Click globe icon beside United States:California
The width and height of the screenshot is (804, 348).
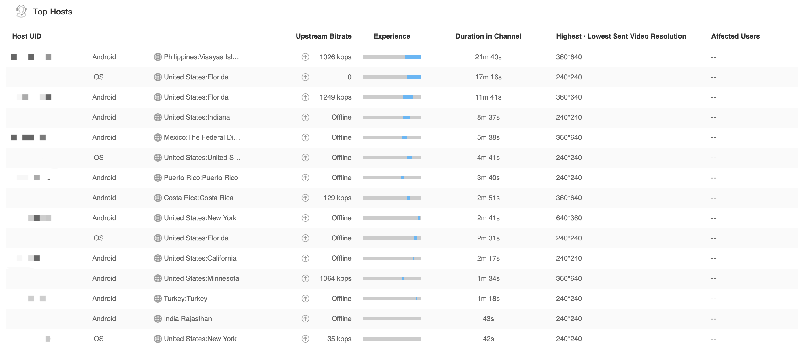tap(158, 258)
